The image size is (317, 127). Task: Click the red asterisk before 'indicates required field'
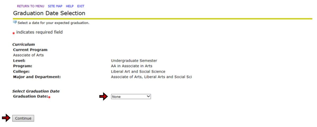[13, 33]
